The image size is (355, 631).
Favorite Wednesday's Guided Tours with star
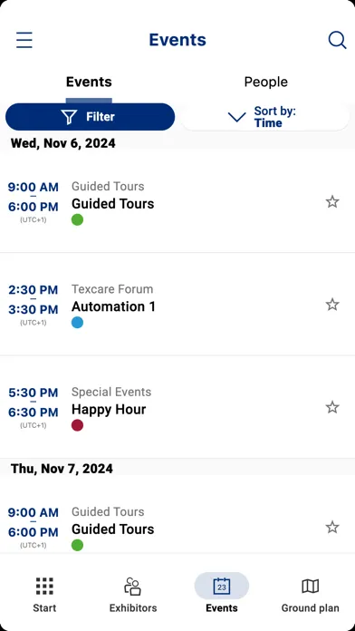[x=332, y=201]
